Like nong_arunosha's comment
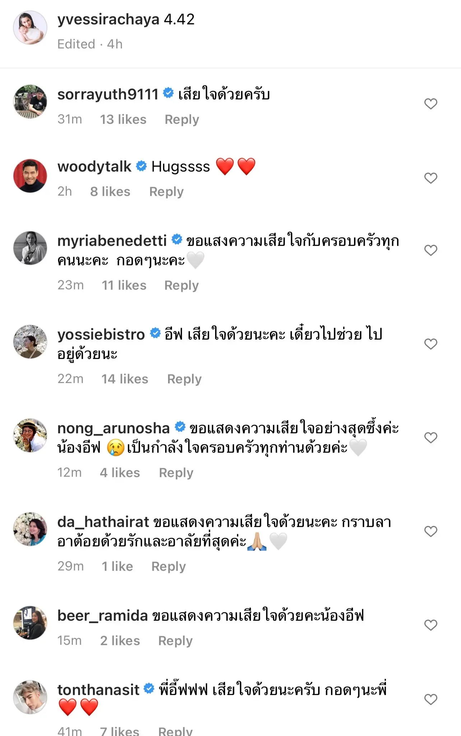Screen dimensions: 461x736 pyautogui.click(x=430, y=438)
